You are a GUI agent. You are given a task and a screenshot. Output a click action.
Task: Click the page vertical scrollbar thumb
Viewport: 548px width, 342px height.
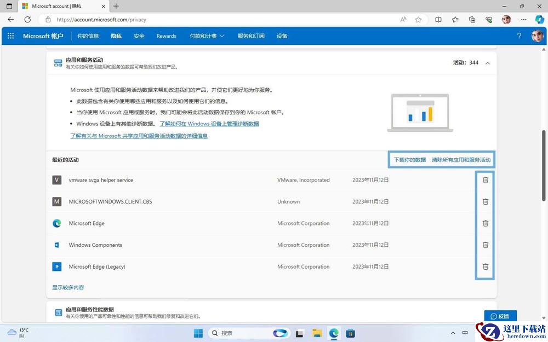click(544, 165)
